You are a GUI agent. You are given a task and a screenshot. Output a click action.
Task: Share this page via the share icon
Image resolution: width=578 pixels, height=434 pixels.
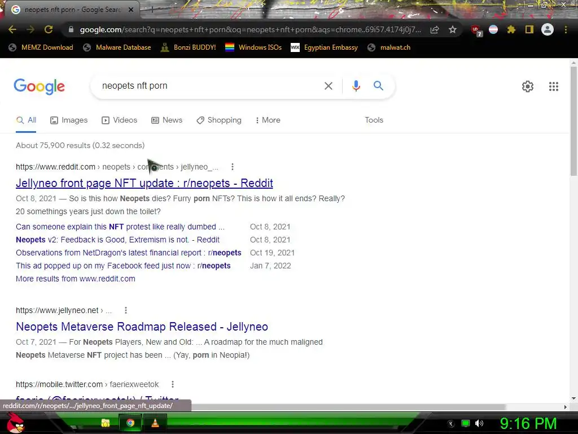click(x=435, y=29)
